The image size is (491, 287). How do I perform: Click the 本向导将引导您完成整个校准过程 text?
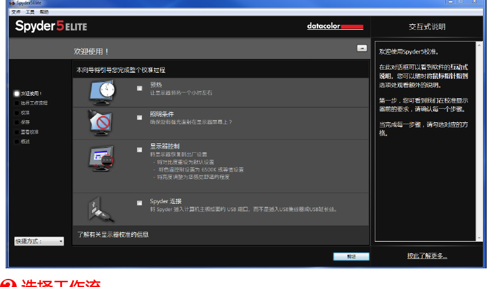(x=121, y=70)
